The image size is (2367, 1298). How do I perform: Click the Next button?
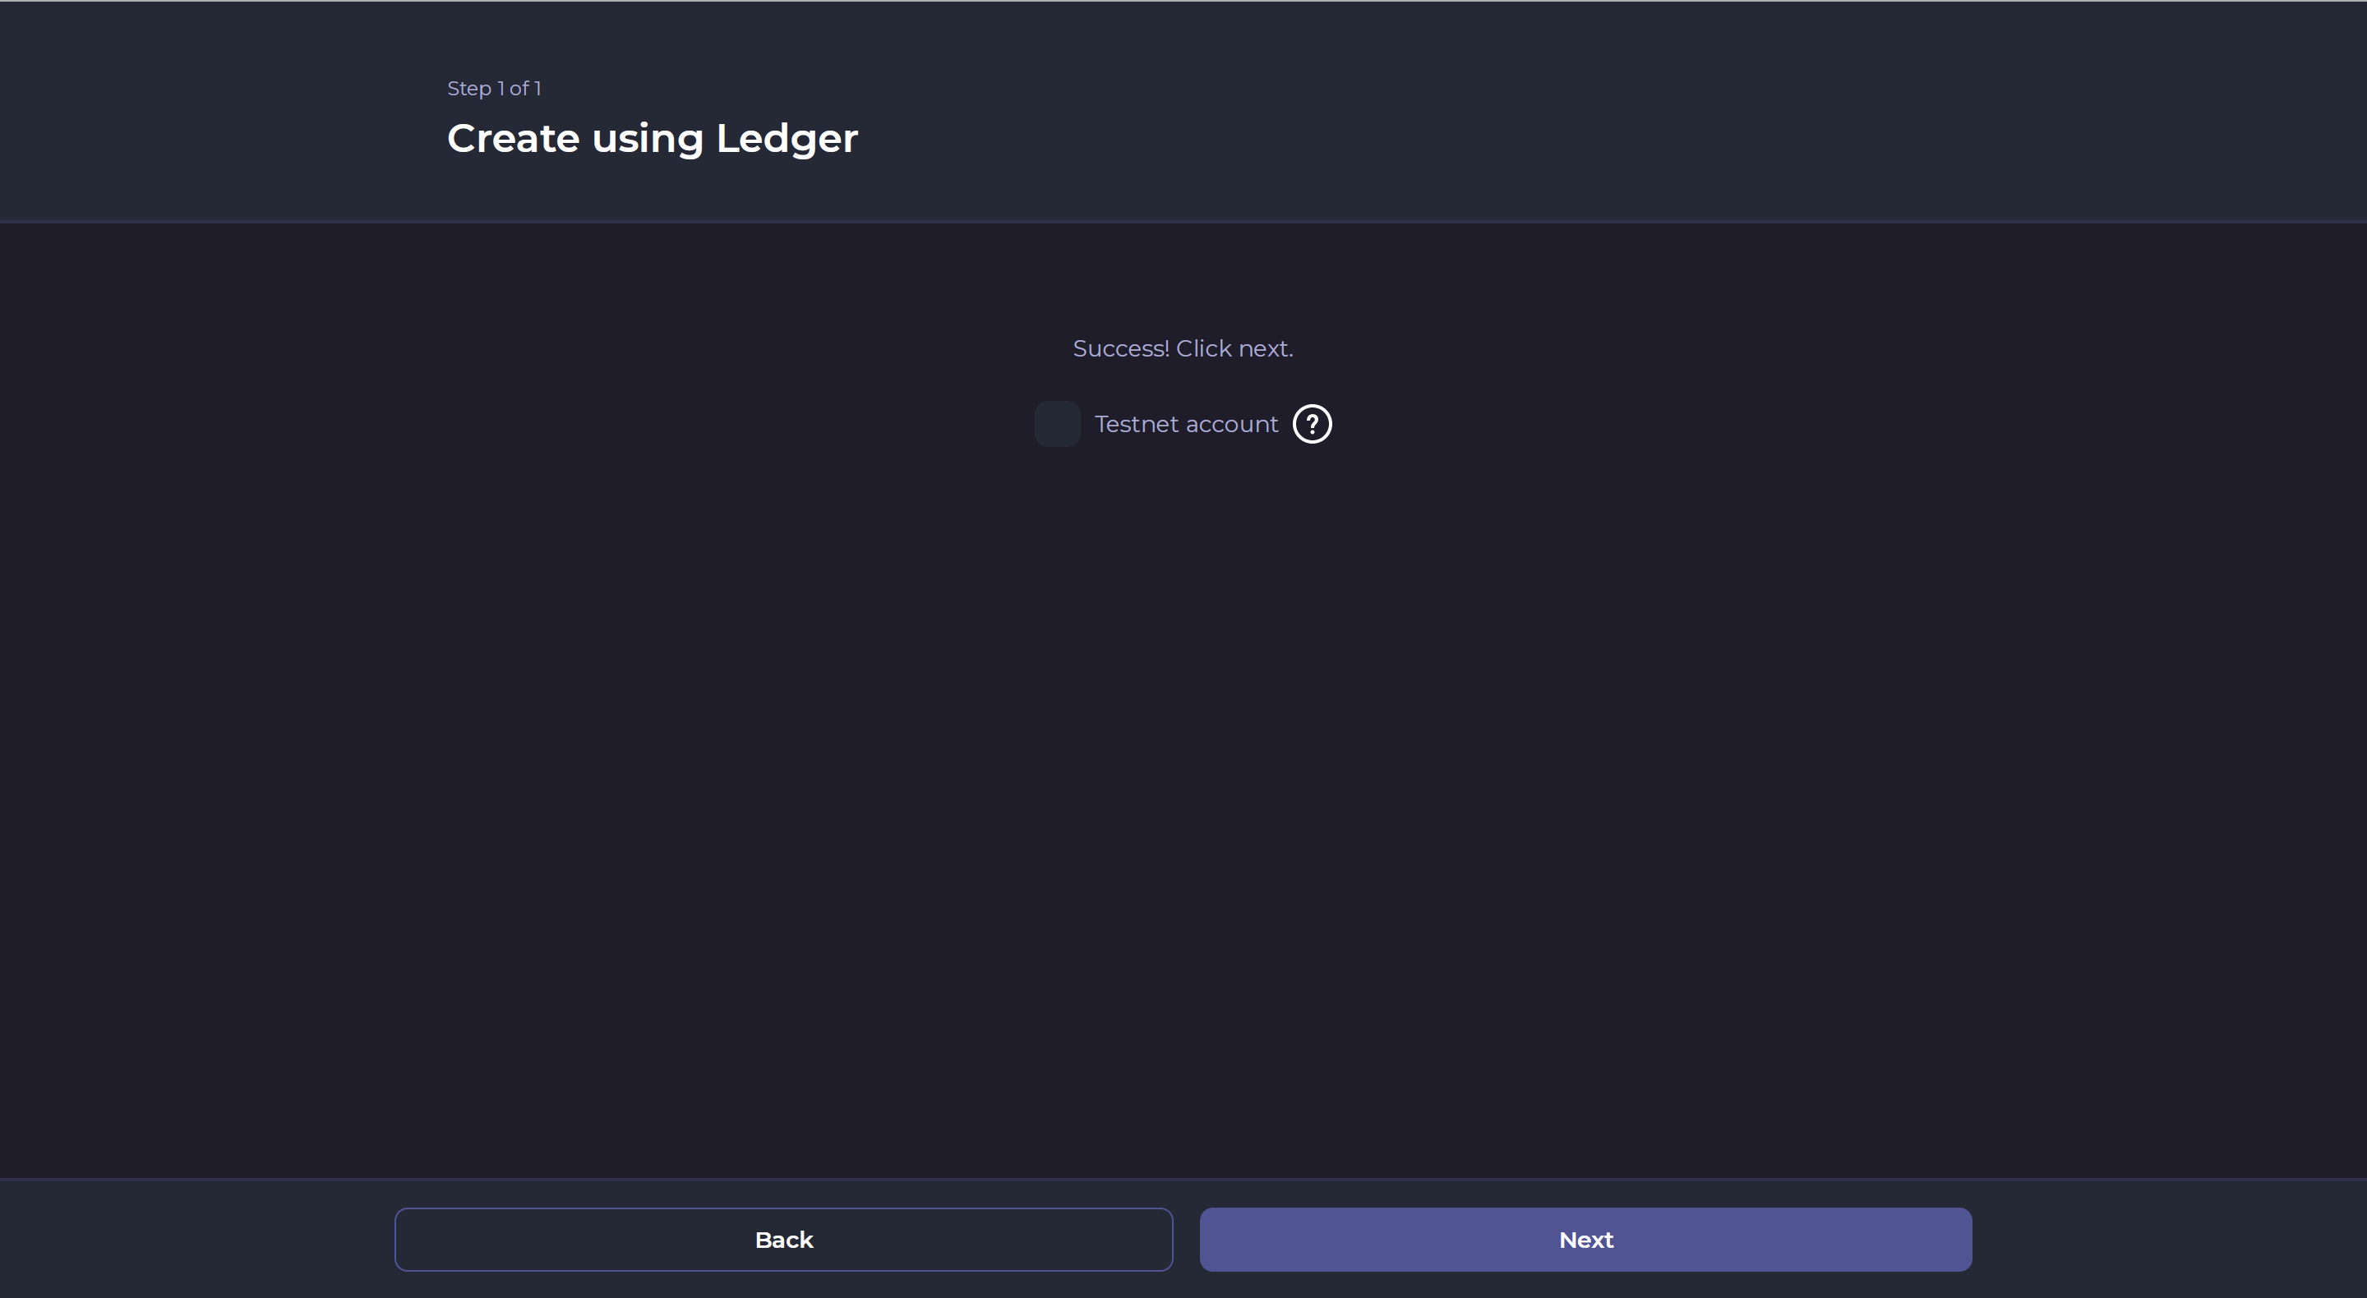(x=1585, y=1239)
